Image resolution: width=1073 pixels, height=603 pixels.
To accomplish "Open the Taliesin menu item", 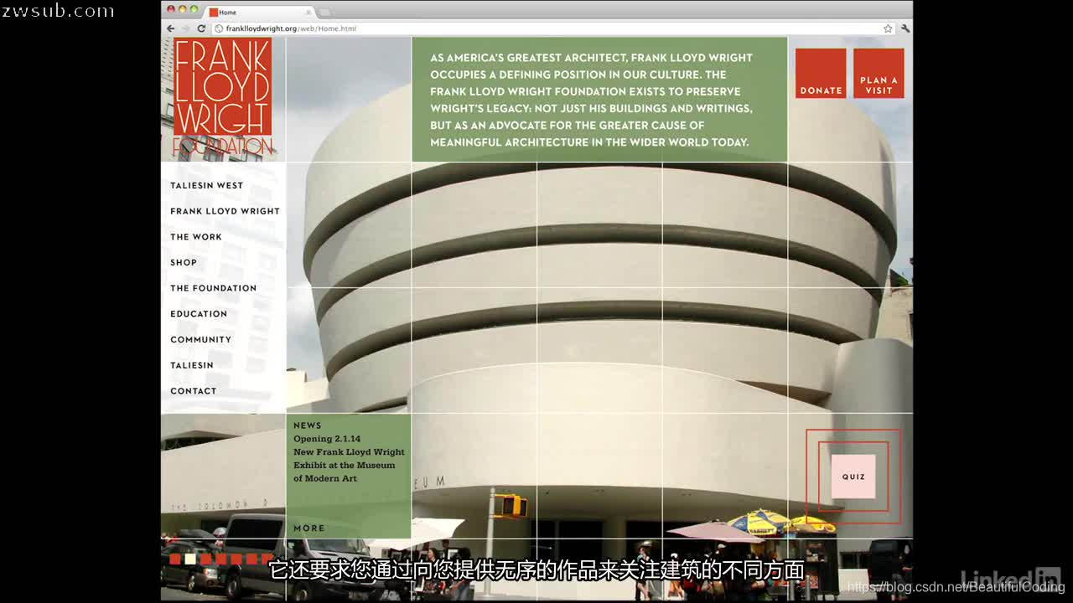I will (x=192, y=365).
